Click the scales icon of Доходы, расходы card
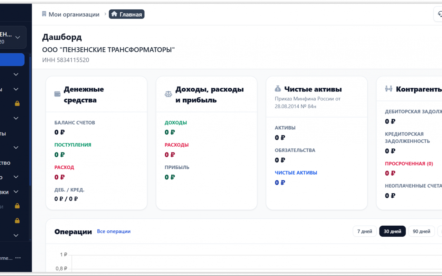Screen dimensions: 442x276 168,94
